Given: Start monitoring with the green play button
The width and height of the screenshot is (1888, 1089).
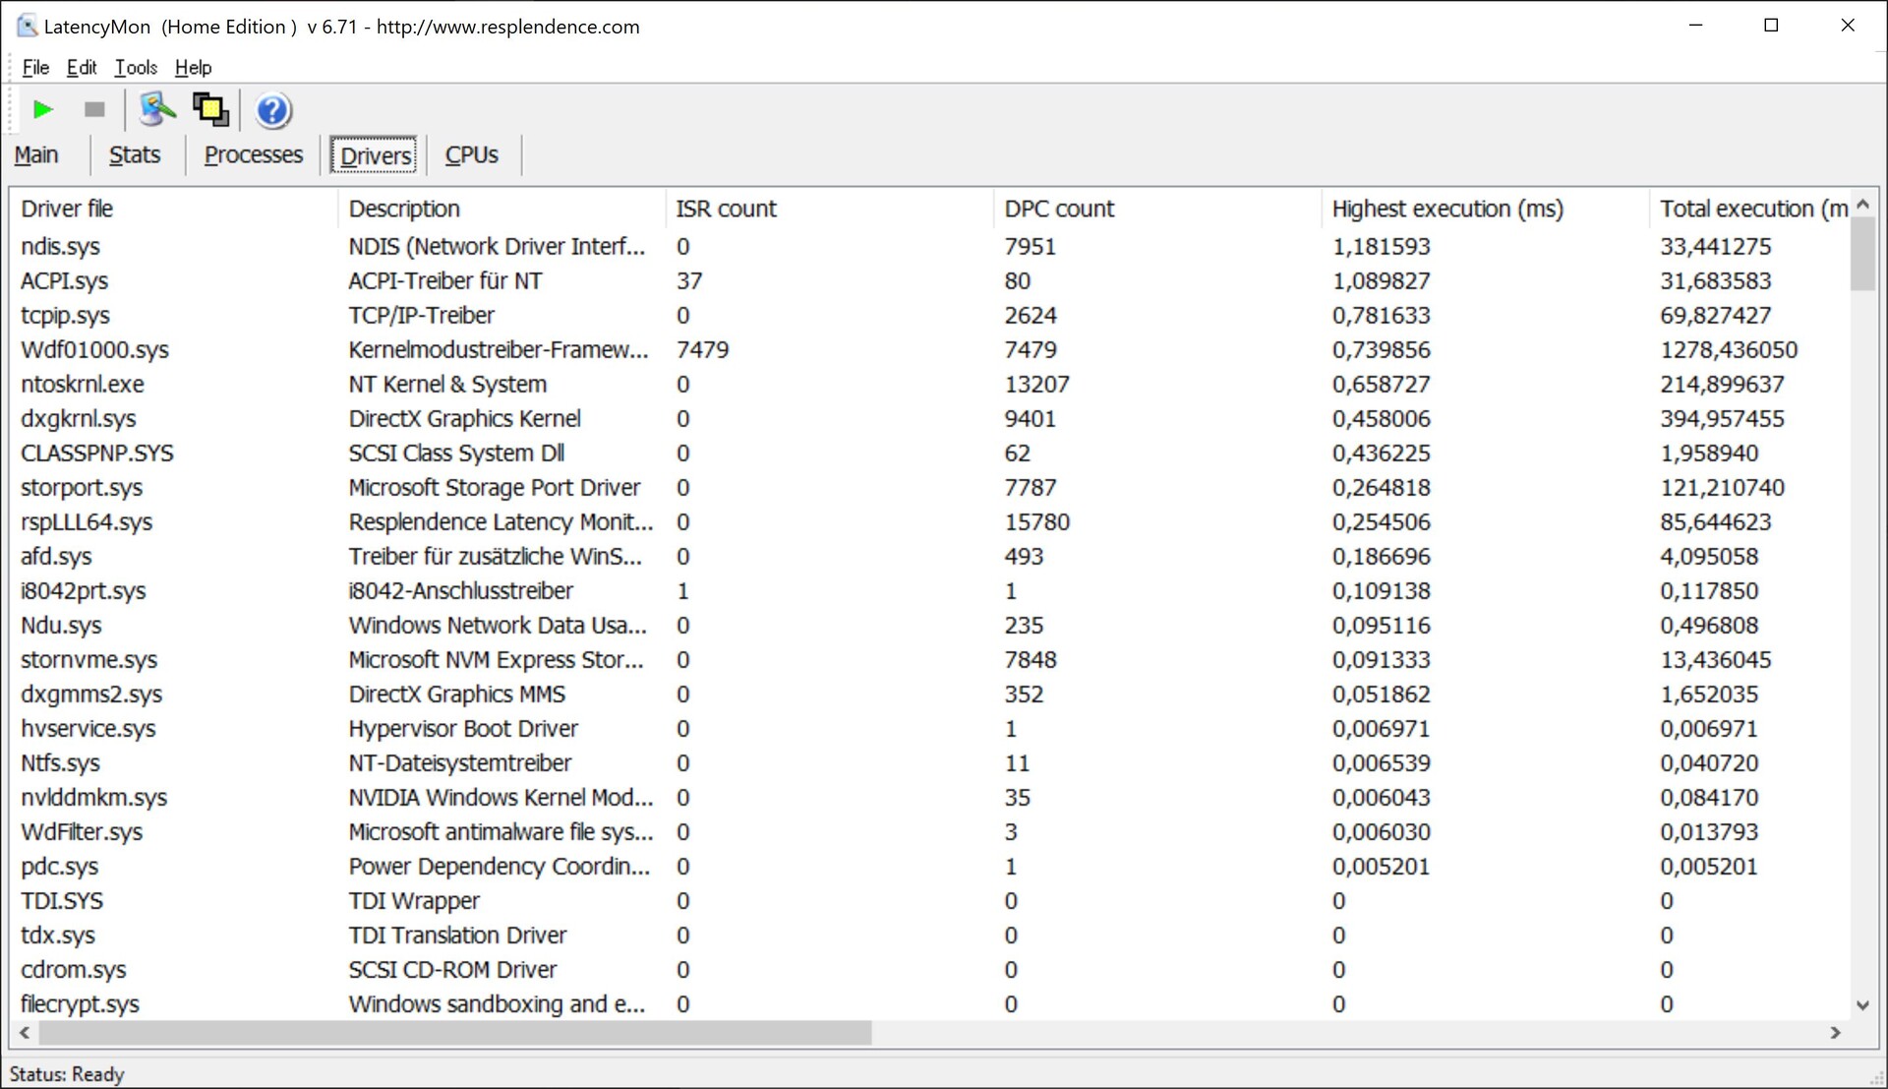Looking at the screenshot, I should pyautogui.click(x=42, y=109).
